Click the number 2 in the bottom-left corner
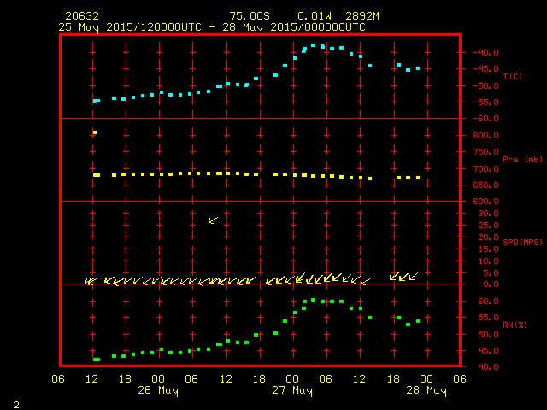The image size is (547, 410). (15, 402)
